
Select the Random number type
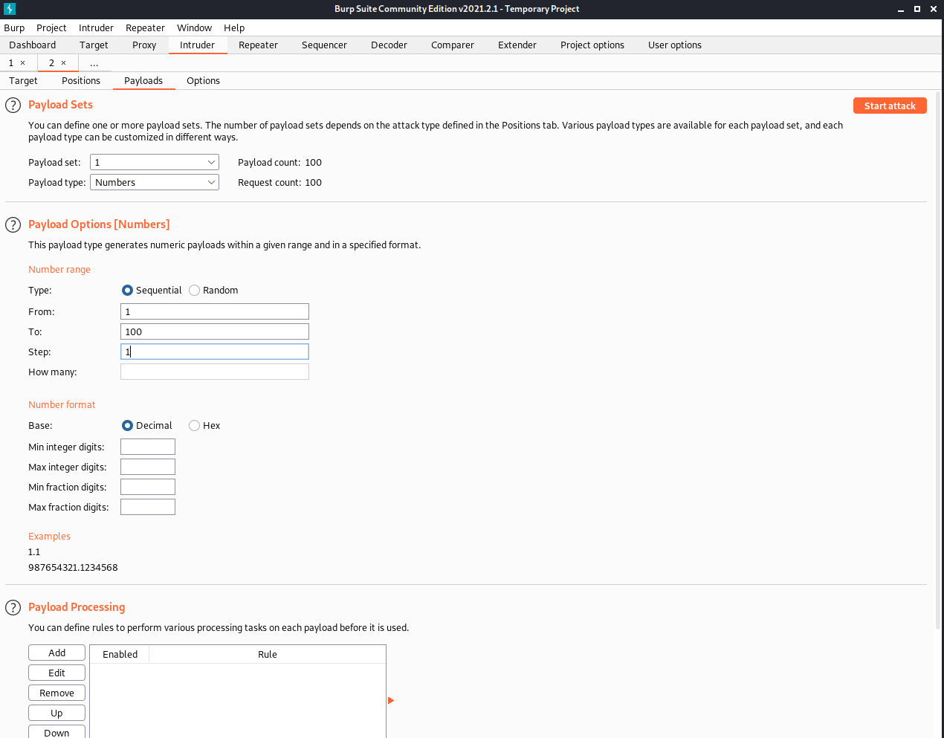click(x=195, y=291)
